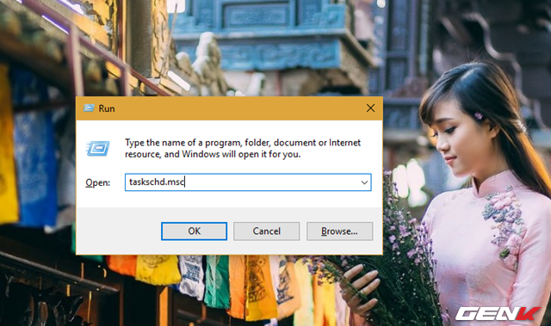Screen dimensions: 551x326
Task: Click the "Open:" label
Action: click(97, 183)
